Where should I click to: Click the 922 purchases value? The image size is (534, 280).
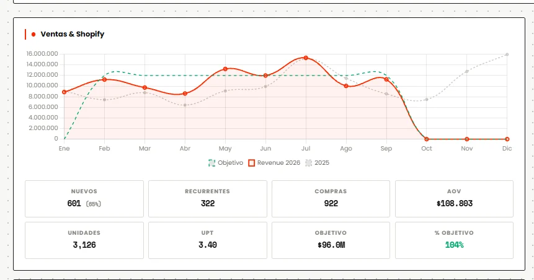[x=331, y=203]
